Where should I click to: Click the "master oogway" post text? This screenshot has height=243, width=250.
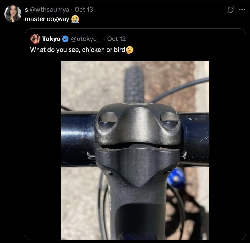(47, 19)
